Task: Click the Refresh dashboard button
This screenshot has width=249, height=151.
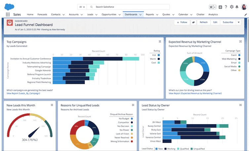Action: click(204, 22)
